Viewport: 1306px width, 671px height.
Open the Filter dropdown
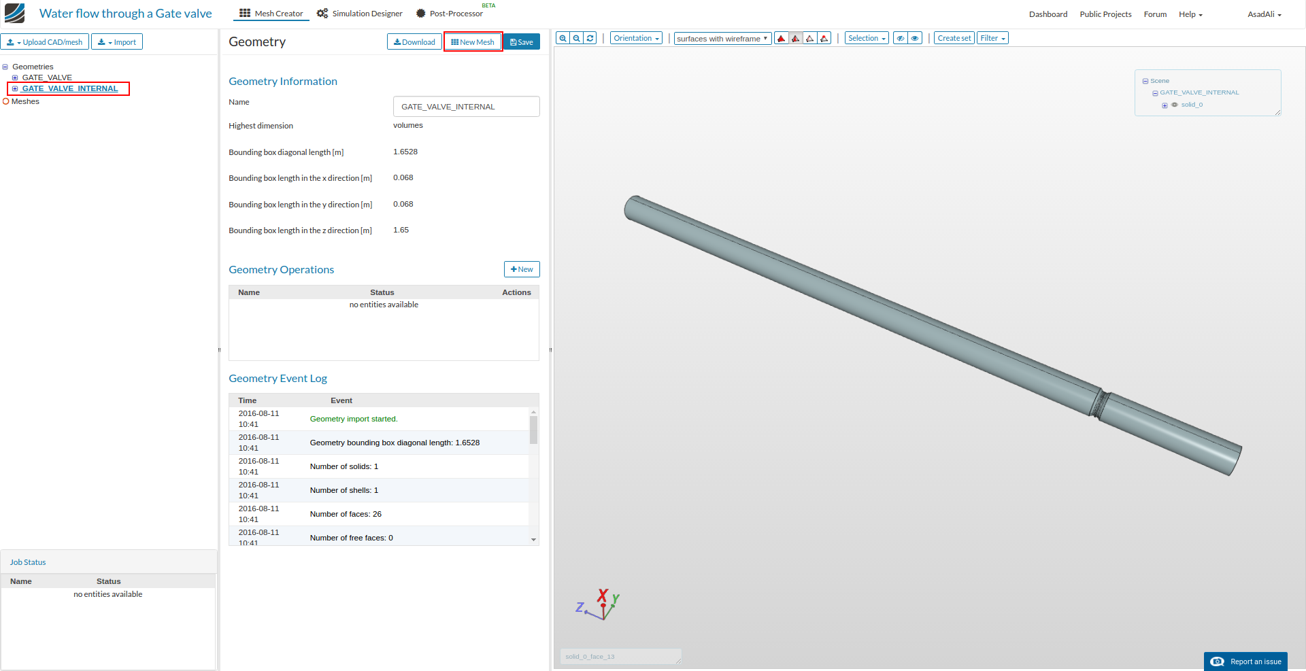[992, 38]
